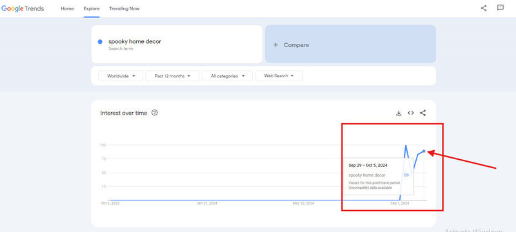Open the All categories dropdown

(228, 76)
